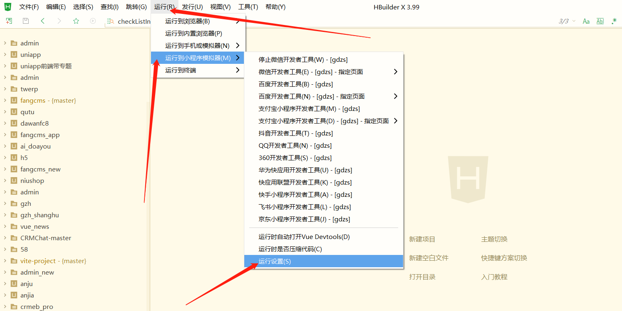The width and height of the screenshot is (622, 311).
Task: Click the uniapp project icon
Action: click(14, 54)
